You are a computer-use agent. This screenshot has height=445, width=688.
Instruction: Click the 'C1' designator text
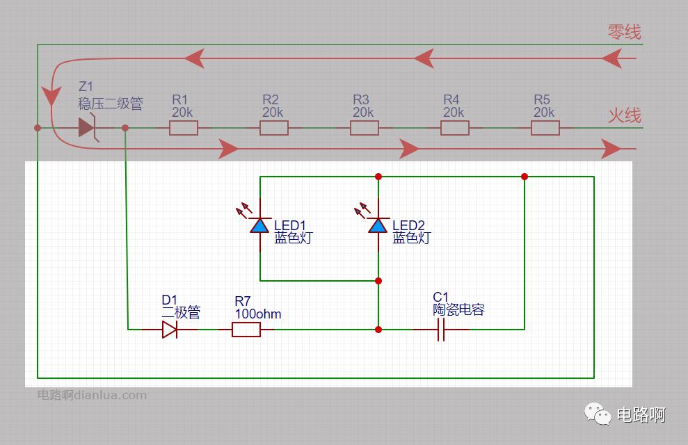tap(440, 298)
